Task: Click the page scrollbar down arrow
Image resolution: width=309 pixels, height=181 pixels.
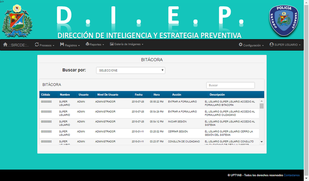Action: (306, 178)
